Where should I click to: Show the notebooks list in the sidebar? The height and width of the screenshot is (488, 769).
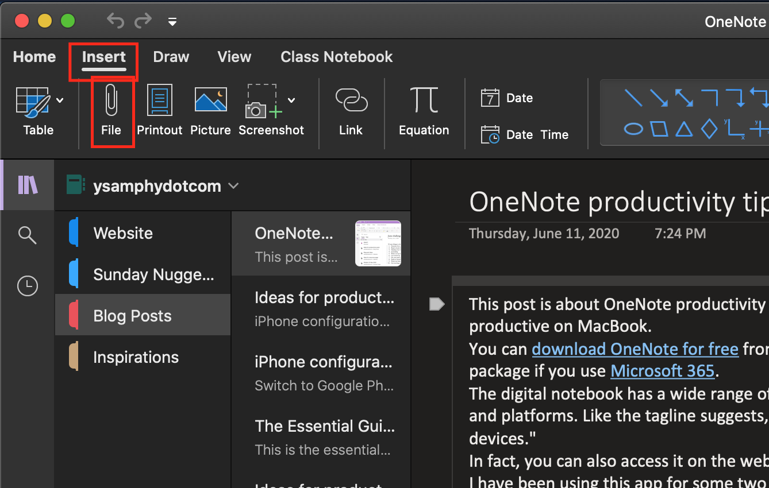pos(28,185)
